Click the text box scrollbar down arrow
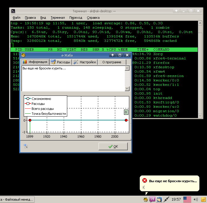 coord(127,89)
